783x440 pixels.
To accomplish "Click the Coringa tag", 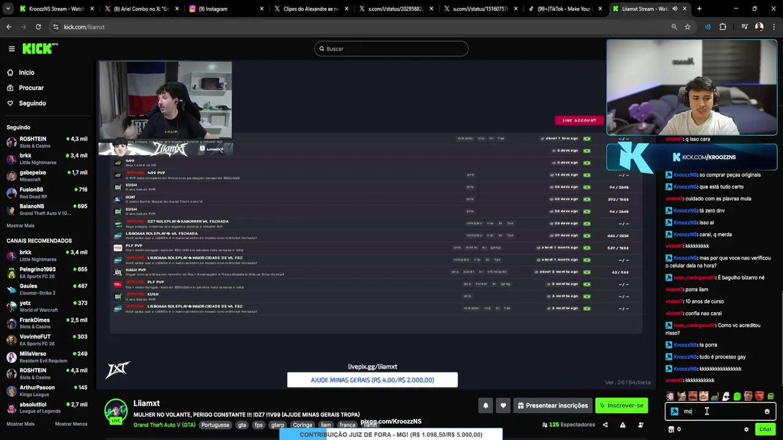I will 302,425.
